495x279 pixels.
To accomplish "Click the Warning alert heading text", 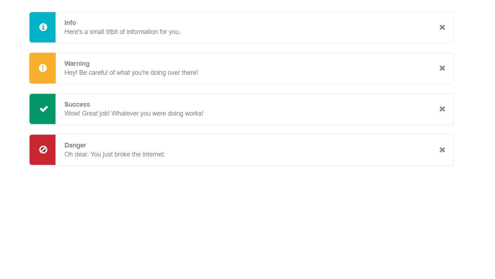I will (x=77, y=64).
